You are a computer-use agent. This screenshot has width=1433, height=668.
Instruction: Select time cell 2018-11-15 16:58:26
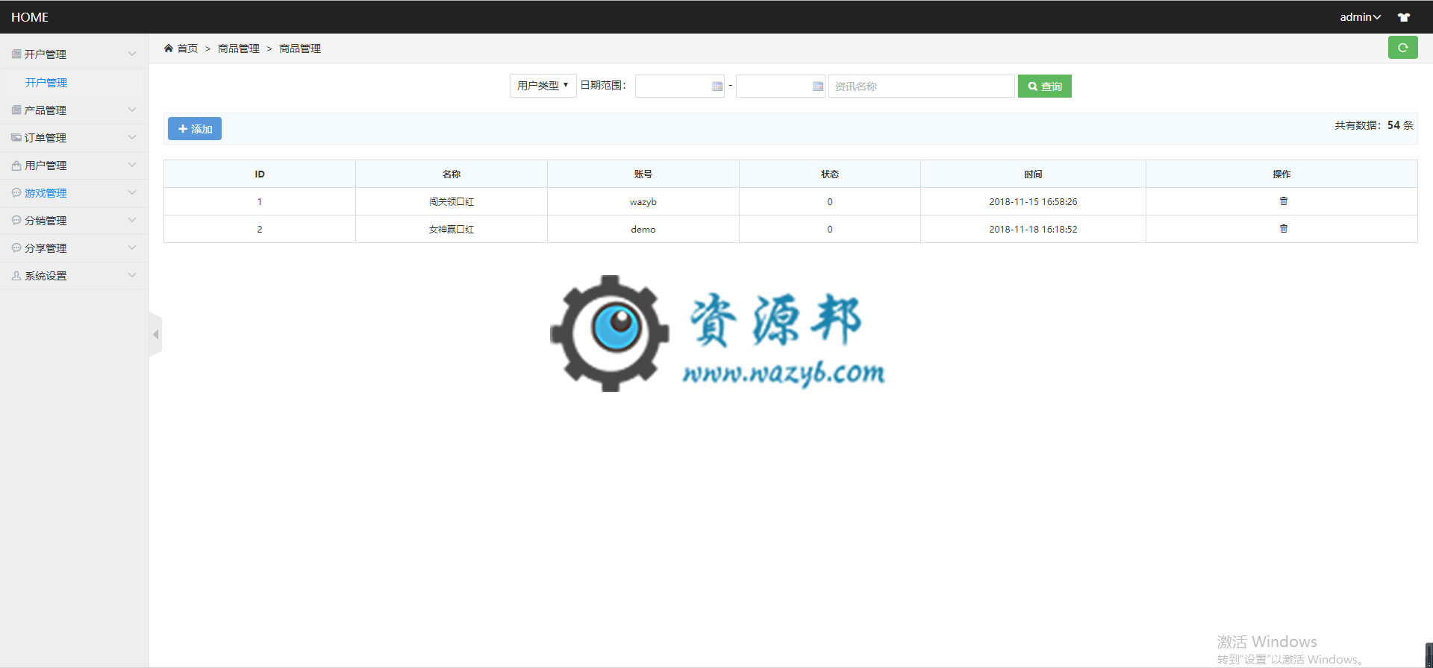tap(1033, 201)
